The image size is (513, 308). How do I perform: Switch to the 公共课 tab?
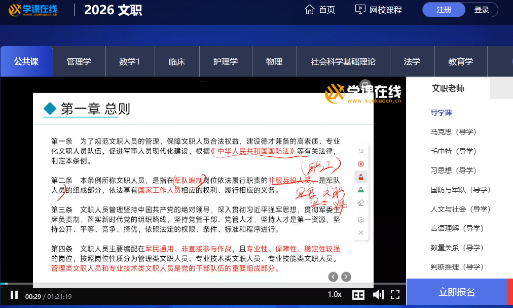[26, 61]
